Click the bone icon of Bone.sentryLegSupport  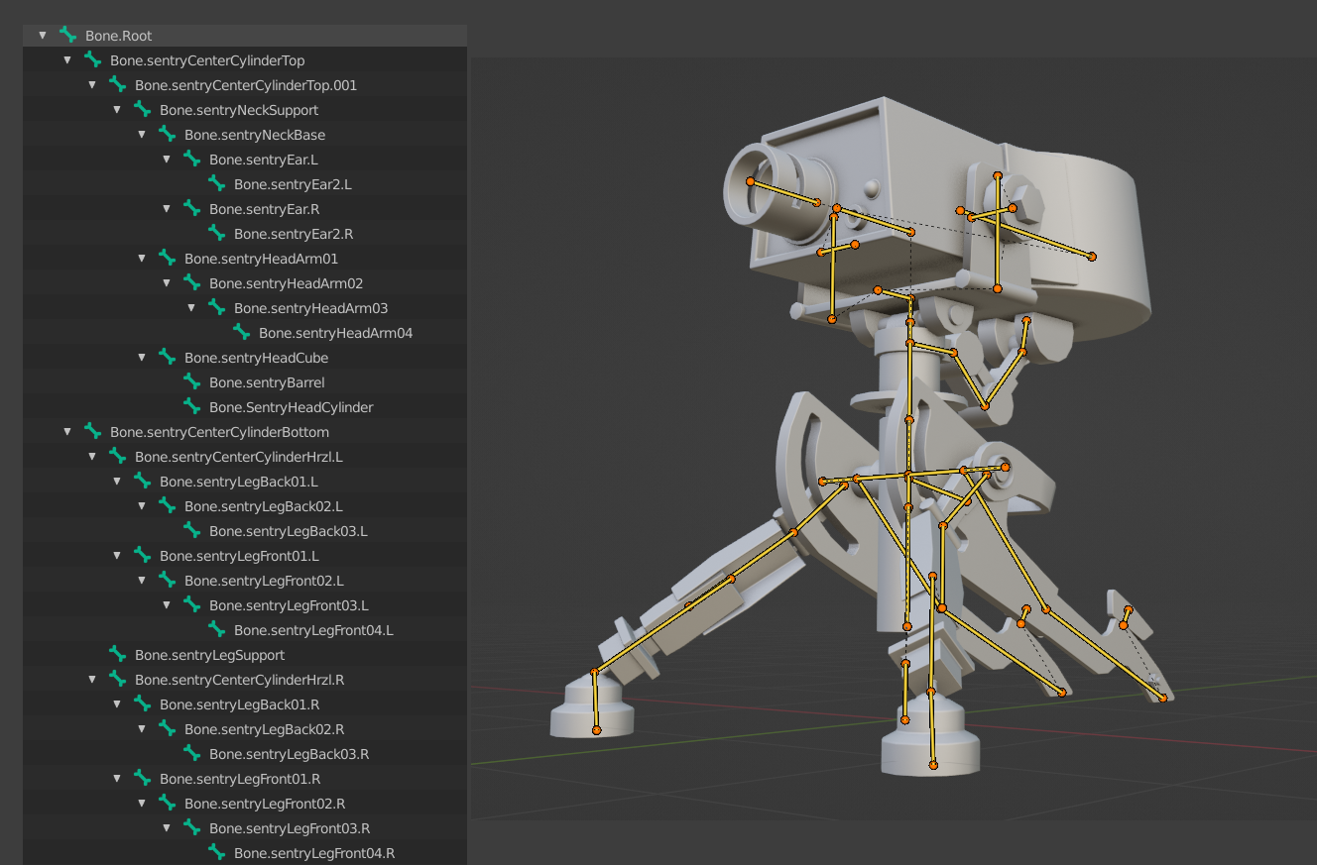coord(117,654)
